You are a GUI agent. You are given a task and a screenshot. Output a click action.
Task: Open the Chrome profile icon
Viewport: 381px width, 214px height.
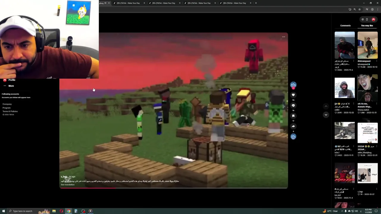pos(372,9)
